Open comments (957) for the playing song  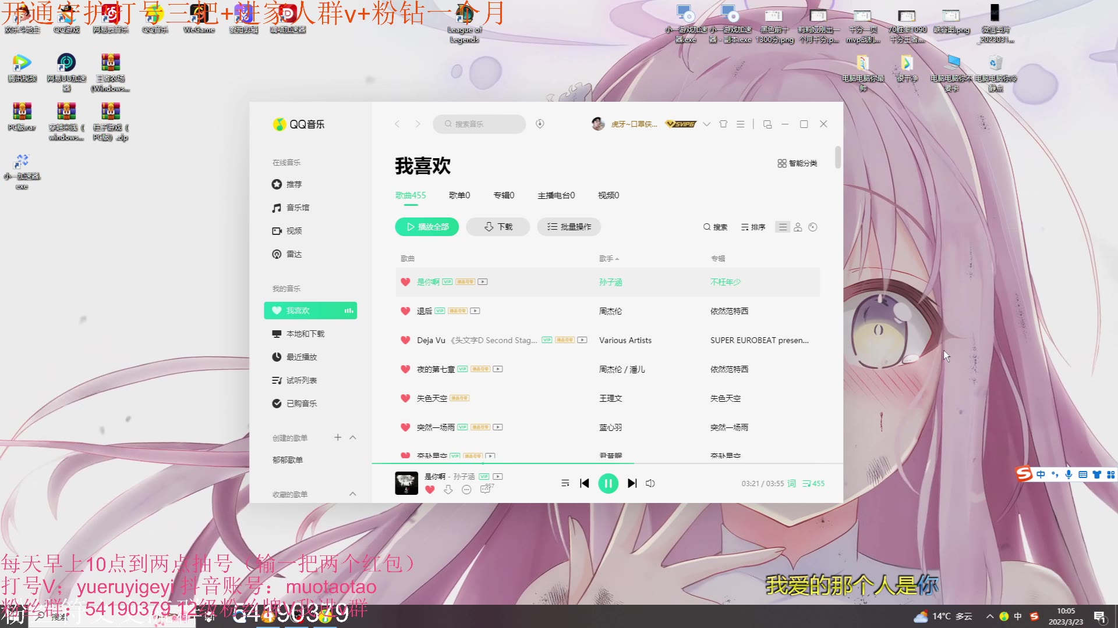tap(486, 489)
